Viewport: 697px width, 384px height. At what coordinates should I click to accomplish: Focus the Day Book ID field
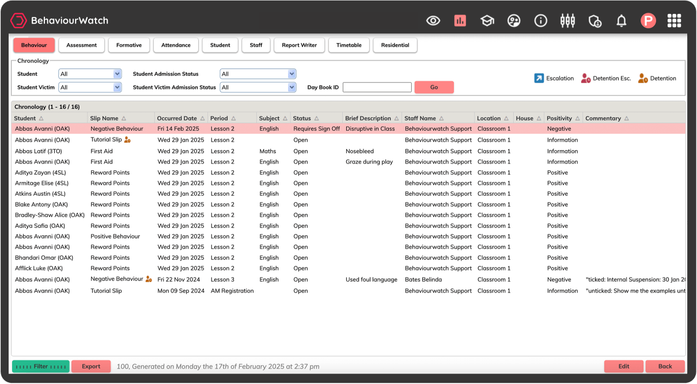click(x=377, y=88)
